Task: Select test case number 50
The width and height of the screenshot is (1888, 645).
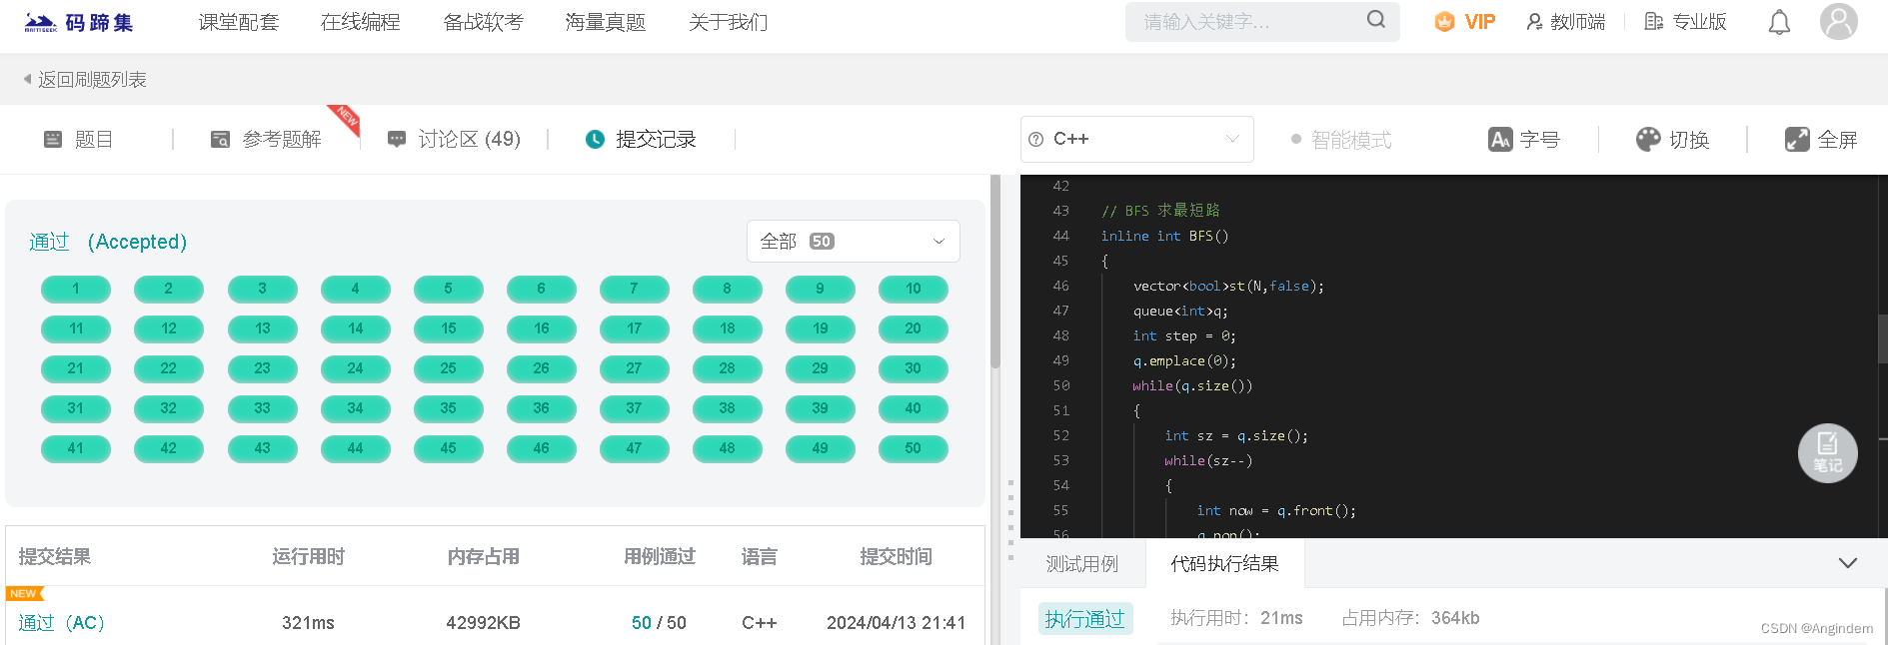Action: click(x=913, y=448)
